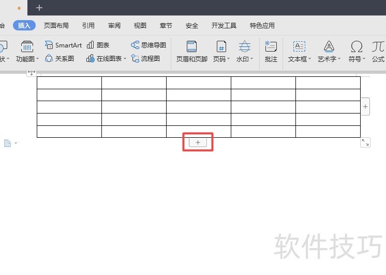Click the paste options document icon
This screenshot has height=275, width=386.
[x=7, y=143]
